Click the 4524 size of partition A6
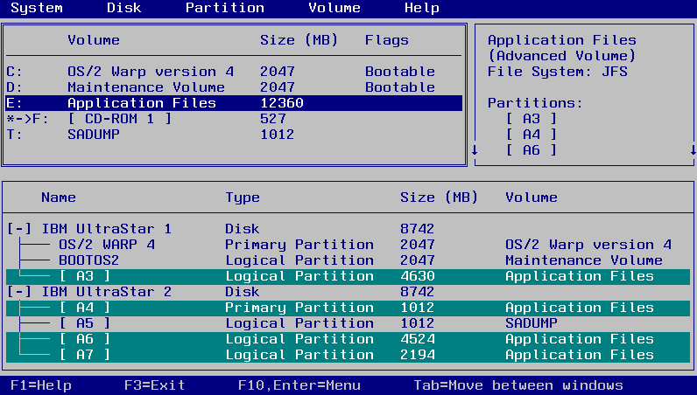 click(418, 339)
